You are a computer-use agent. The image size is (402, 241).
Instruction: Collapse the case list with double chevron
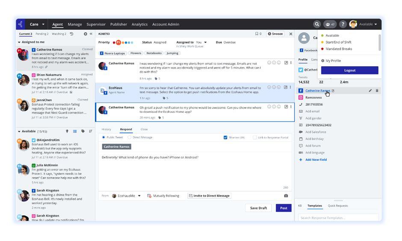(x=91, y=34)
